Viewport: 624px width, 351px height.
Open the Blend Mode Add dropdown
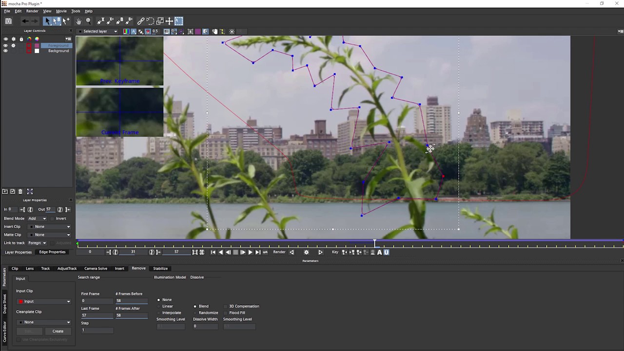(x=37, y=218)
